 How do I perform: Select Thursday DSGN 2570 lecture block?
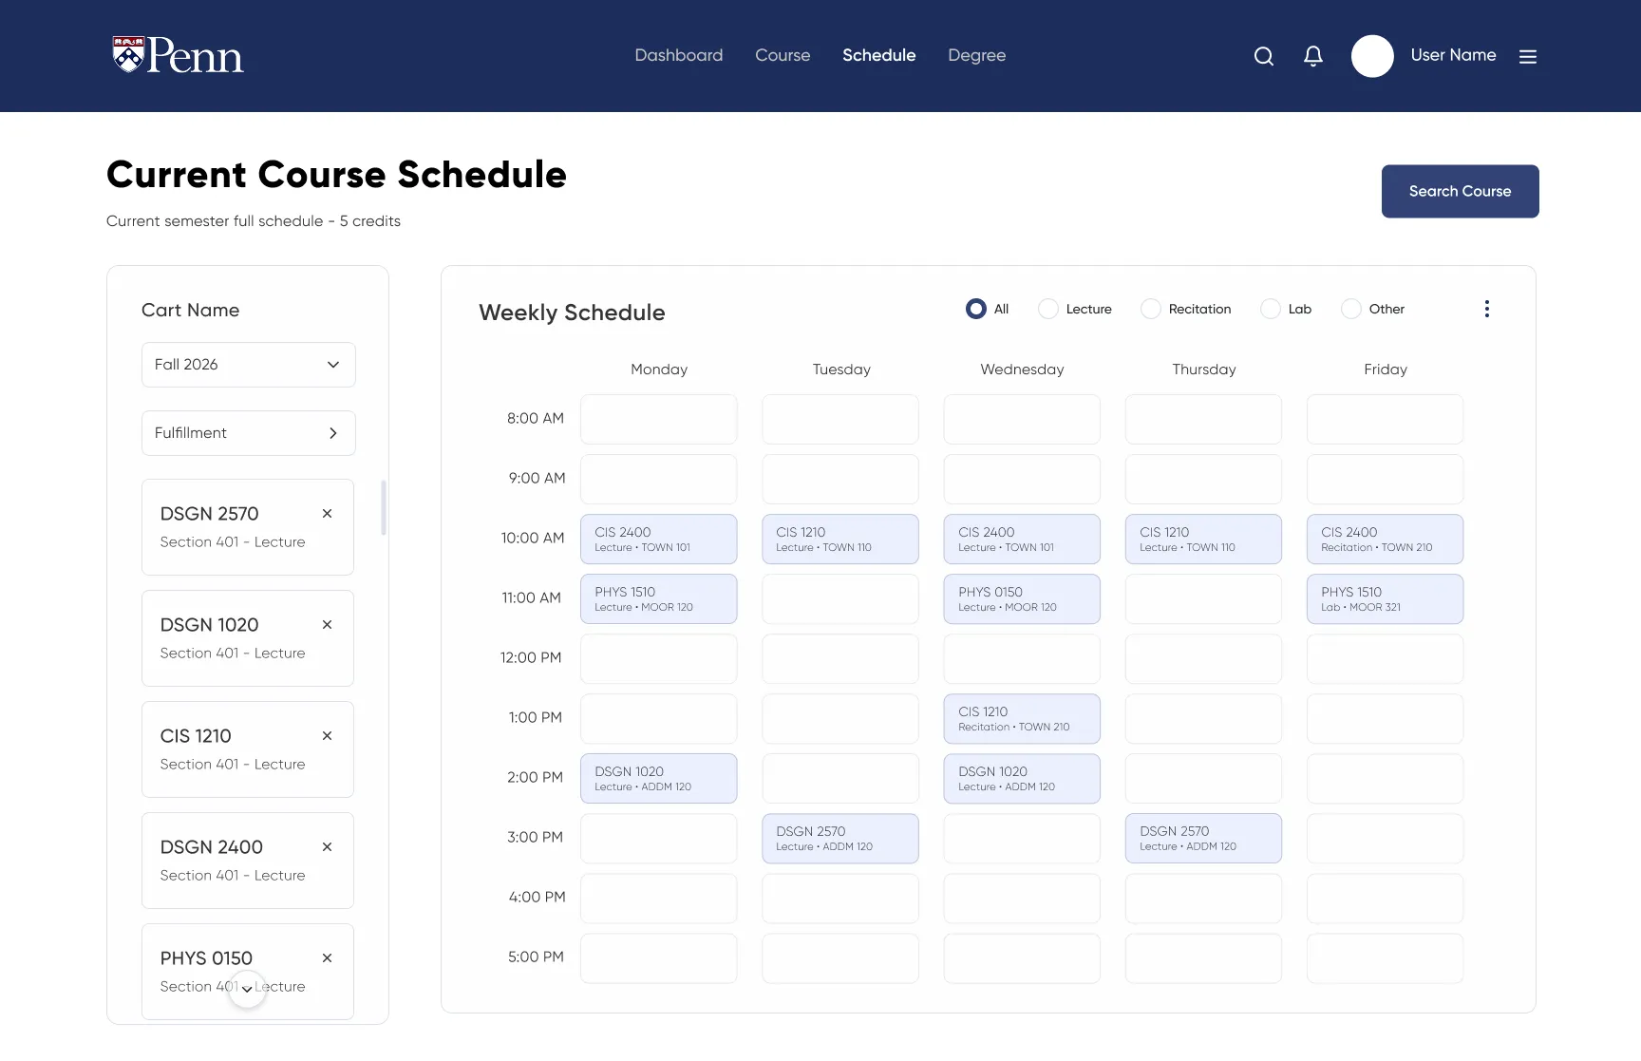pyautogui.click(x=1203, y=838)
